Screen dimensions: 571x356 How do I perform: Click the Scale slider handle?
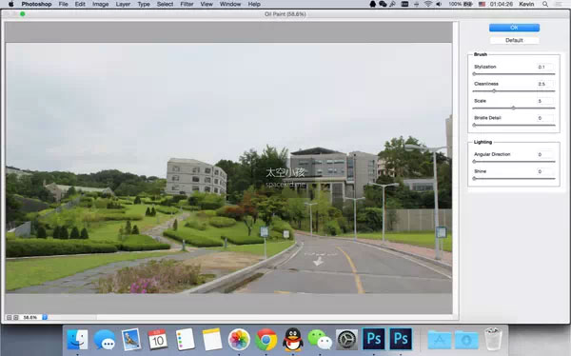pyautogui.click(x=514, y=108)
